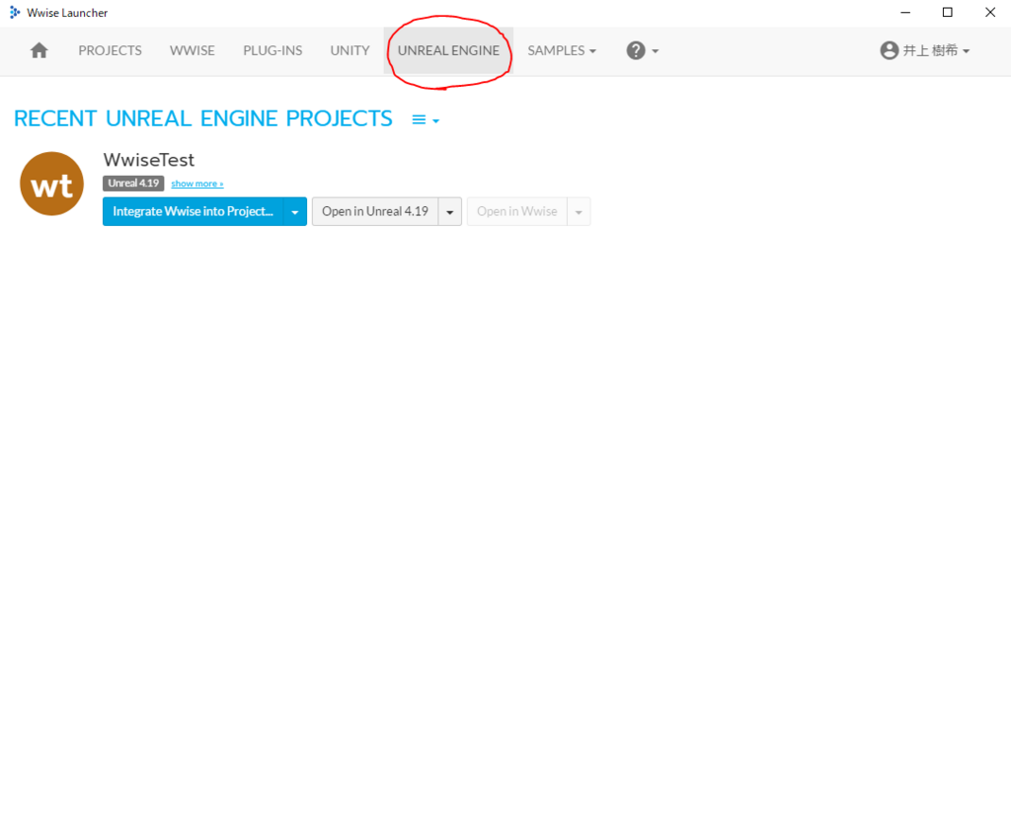Click the WwiseTest project title
Screen dimensions: 1011x829
(x=149, y=159)
